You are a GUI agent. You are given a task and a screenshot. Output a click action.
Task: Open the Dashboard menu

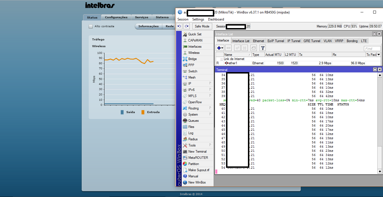(x=216, y=19)
